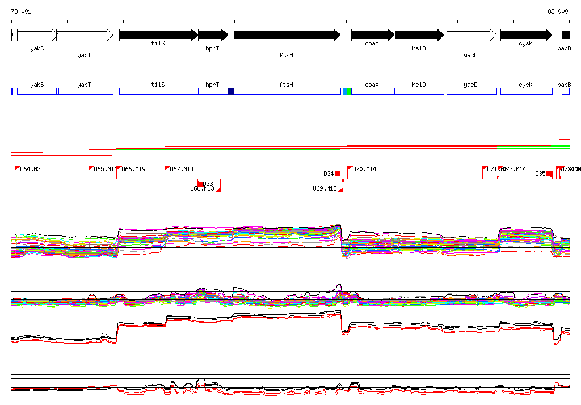Click the U68.M13 reverse-strand flag marker
581x405 pixels.
[x=218, y=189]
